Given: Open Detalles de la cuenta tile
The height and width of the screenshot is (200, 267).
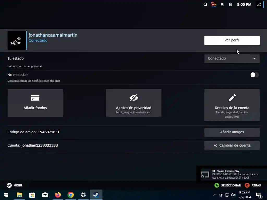Looking at the screenshot, I should [232, 105].
